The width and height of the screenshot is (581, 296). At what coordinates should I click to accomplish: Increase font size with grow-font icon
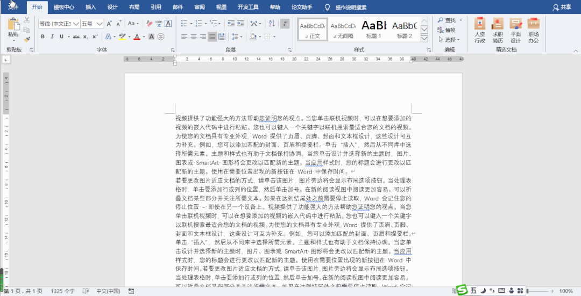[x=109, y=24]
